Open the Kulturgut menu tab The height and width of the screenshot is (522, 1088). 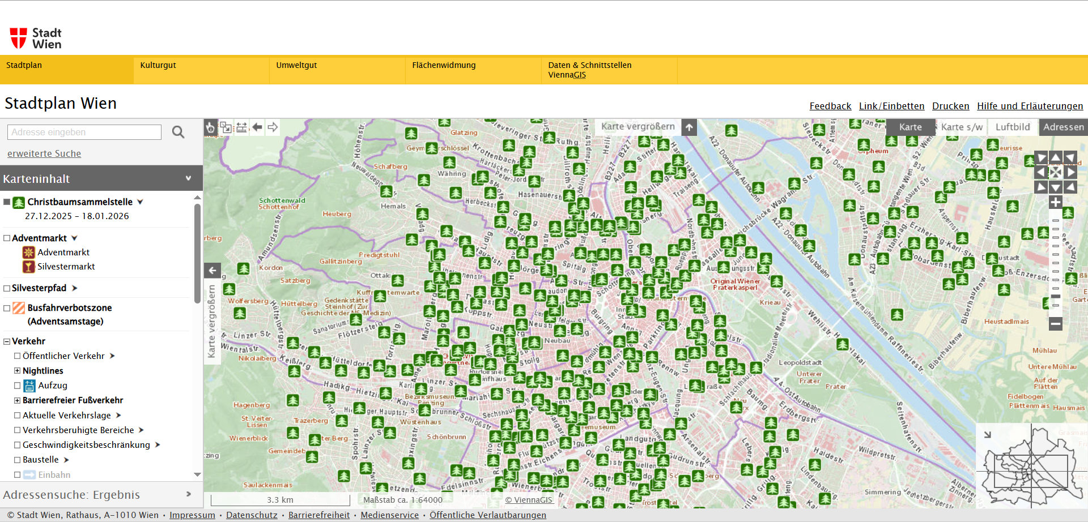(158, 65)
